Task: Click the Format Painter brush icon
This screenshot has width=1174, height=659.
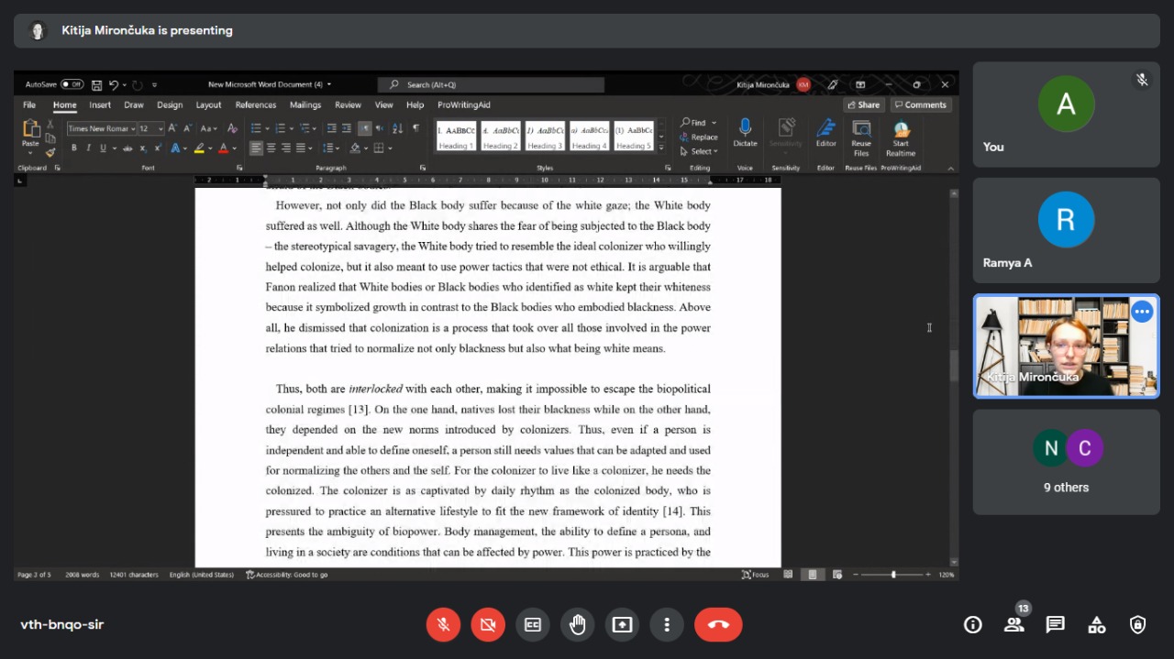Action: tap(50, 152)
